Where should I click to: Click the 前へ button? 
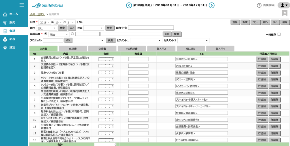265,22
